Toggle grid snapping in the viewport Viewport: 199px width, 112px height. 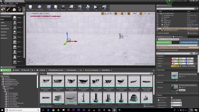(x=116, y=13)
